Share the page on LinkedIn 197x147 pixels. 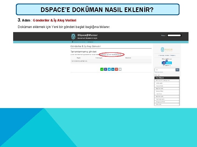113,69
